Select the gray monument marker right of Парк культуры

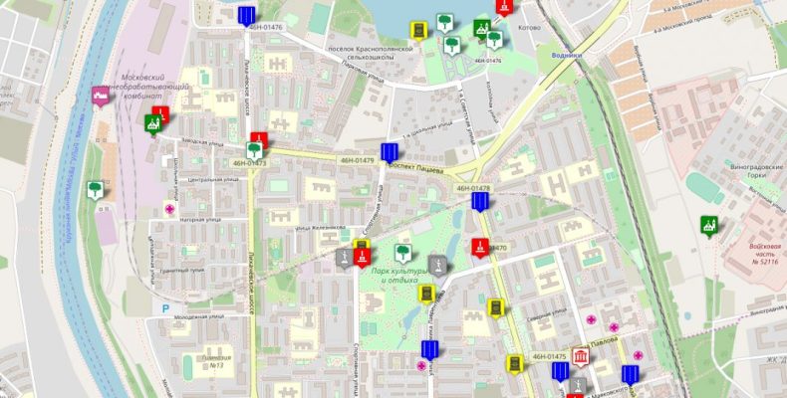point(435,264)
